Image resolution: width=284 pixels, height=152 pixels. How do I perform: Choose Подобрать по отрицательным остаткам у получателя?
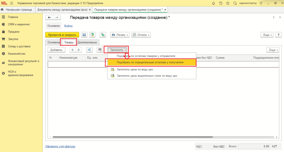(152, 62)
